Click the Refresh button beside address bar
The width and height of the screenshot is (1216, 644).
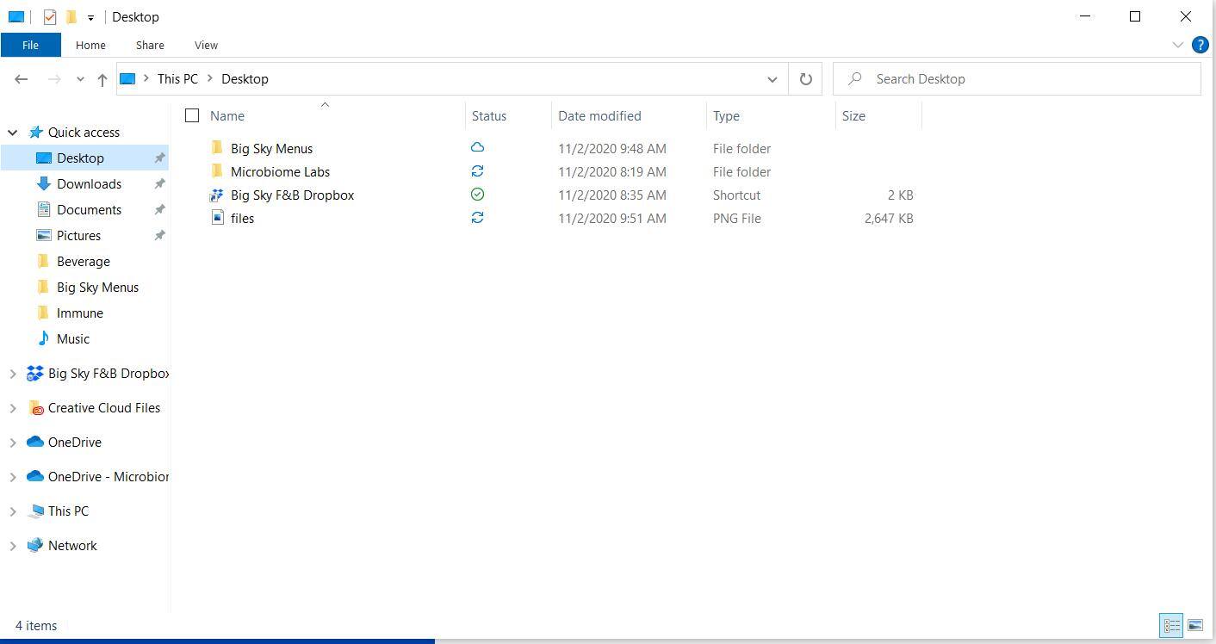[x=805, y=79]
